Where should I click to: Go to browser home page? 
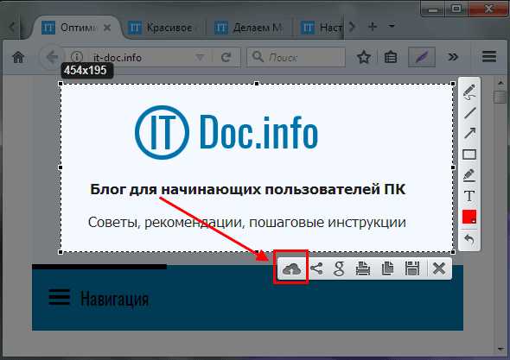tap(18, 57)
